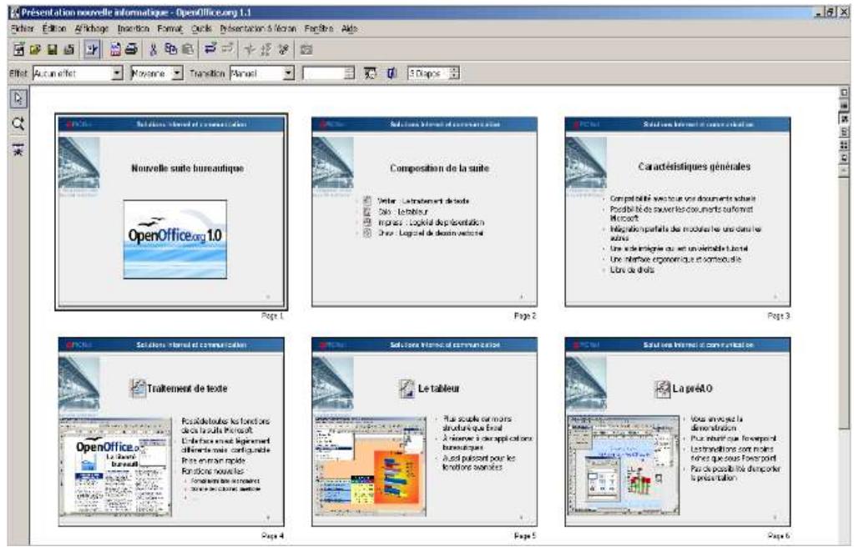Click the Rehearse Timings icon
Image resolution: width=854 pixels, height=547 pixels.
pos(370,73)
